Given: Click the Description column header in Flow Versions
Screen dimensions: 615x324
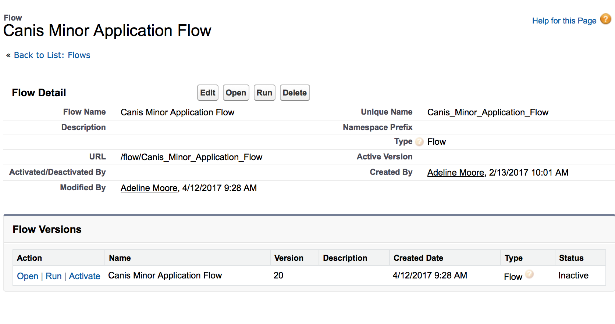Looking at the screenshot, I should (x=345, y=258).
